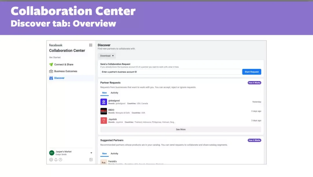Open the help question mark icon
Screen dimensions: 313x177
tap(61, 160)
